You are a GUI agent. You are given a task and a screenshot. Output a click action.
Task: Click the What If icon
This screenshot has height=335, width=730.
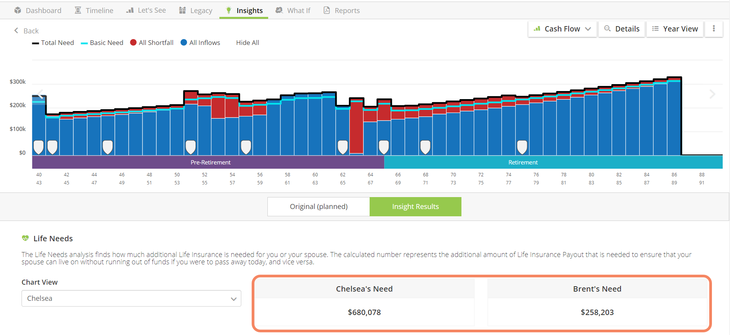tap(279, 10)
